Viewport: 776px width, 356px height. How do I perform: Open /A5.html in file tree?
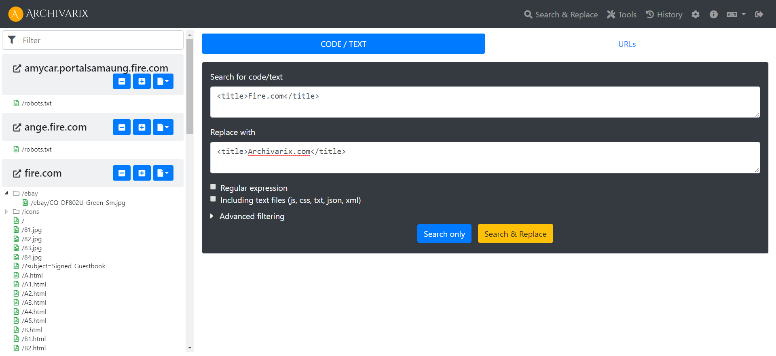tap(34, 321)
